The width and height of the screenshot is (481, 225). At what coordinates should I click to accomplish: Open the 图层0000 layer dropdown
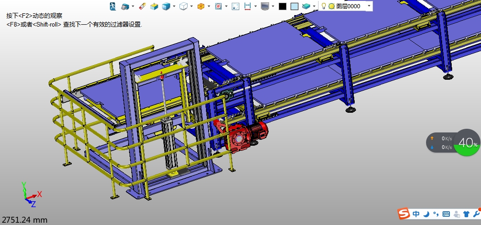(x=369, y=6)
